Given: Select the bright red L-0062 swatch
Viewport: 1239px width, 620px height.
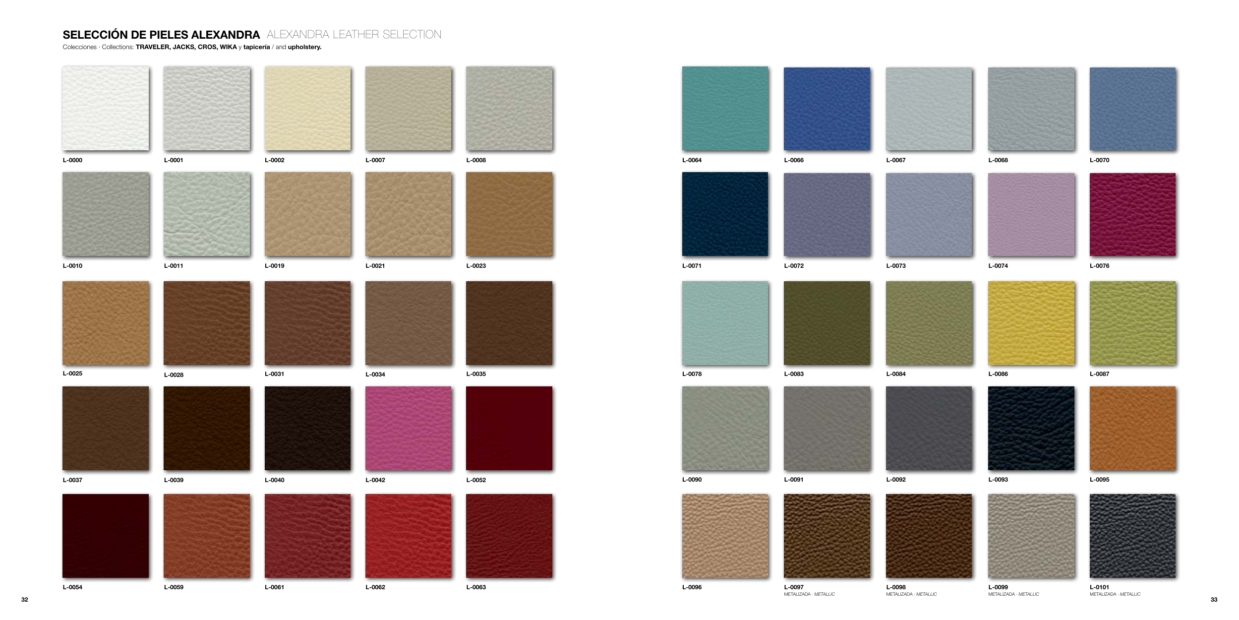Looking at the screenshot, I should pyautogui.click(x=408, y=536).
